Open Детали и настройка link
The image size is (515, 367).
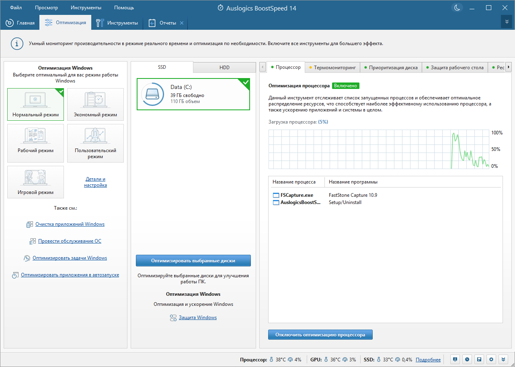[x=95, y=182]
